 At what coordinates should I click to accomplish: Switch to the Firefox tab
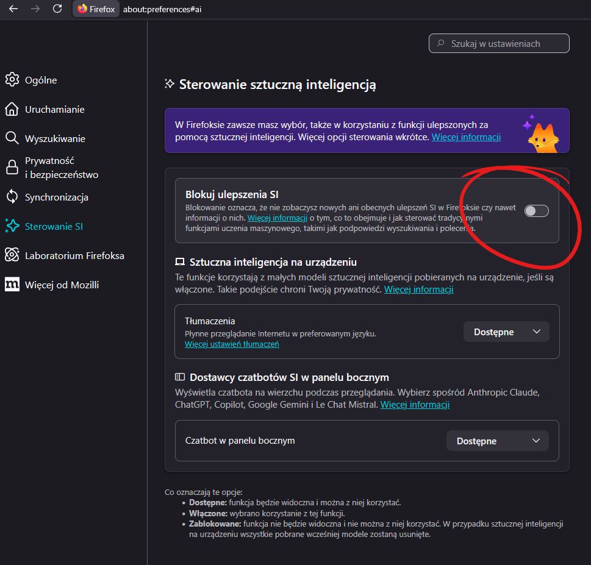(95, 9)
